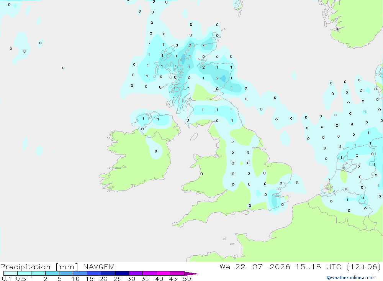Select the 5 to 10 mm legend swatch
The width and height of the screenshot is (383, 281).
tap(66, 273)
